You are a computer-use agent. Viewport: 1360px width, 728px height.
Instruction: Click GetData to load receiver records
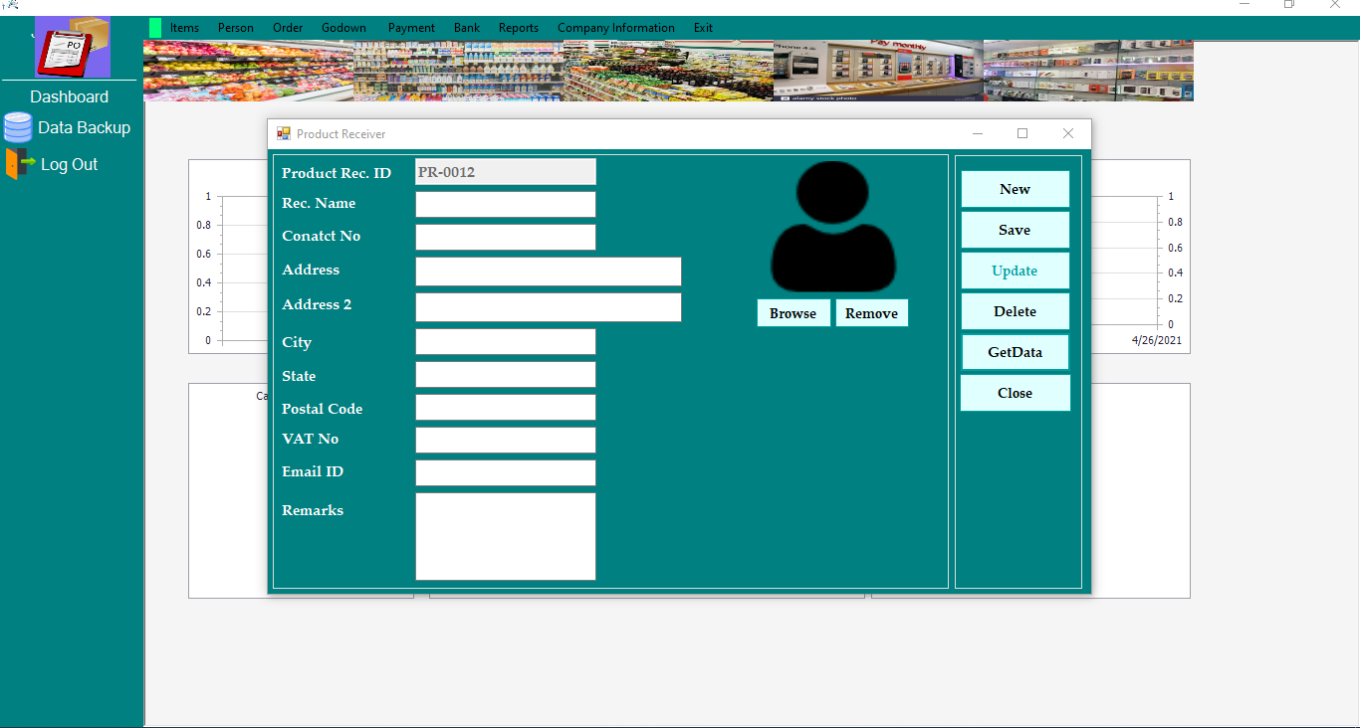(1015, 351)
